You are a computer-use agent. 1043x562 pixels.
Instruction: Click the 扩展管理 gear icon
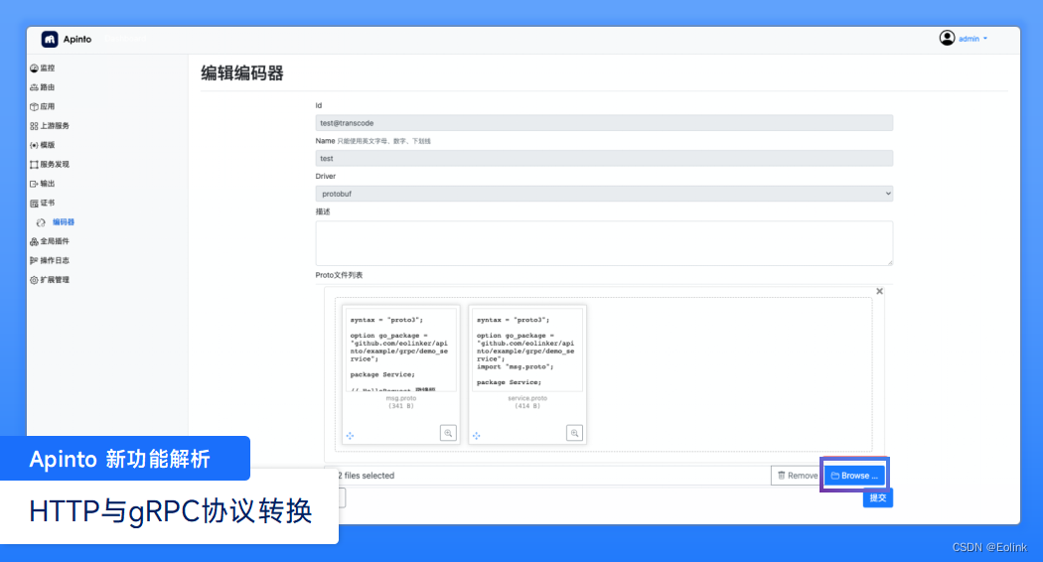click(34, 281)
